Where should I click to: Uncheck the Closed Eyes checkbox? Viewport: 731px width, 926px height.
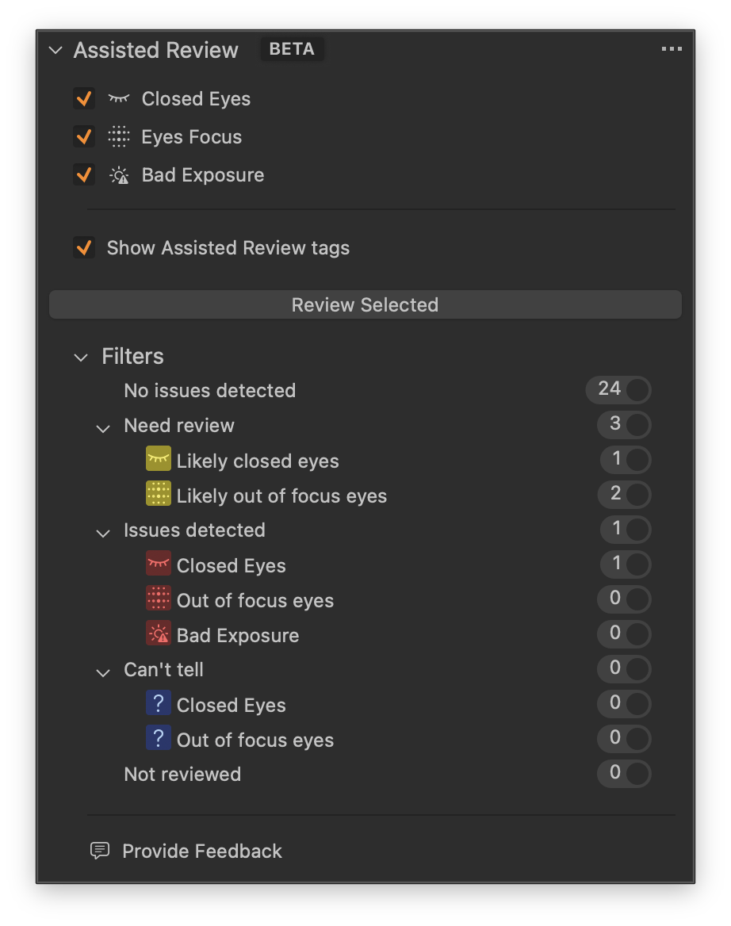(x=84, y=98)
